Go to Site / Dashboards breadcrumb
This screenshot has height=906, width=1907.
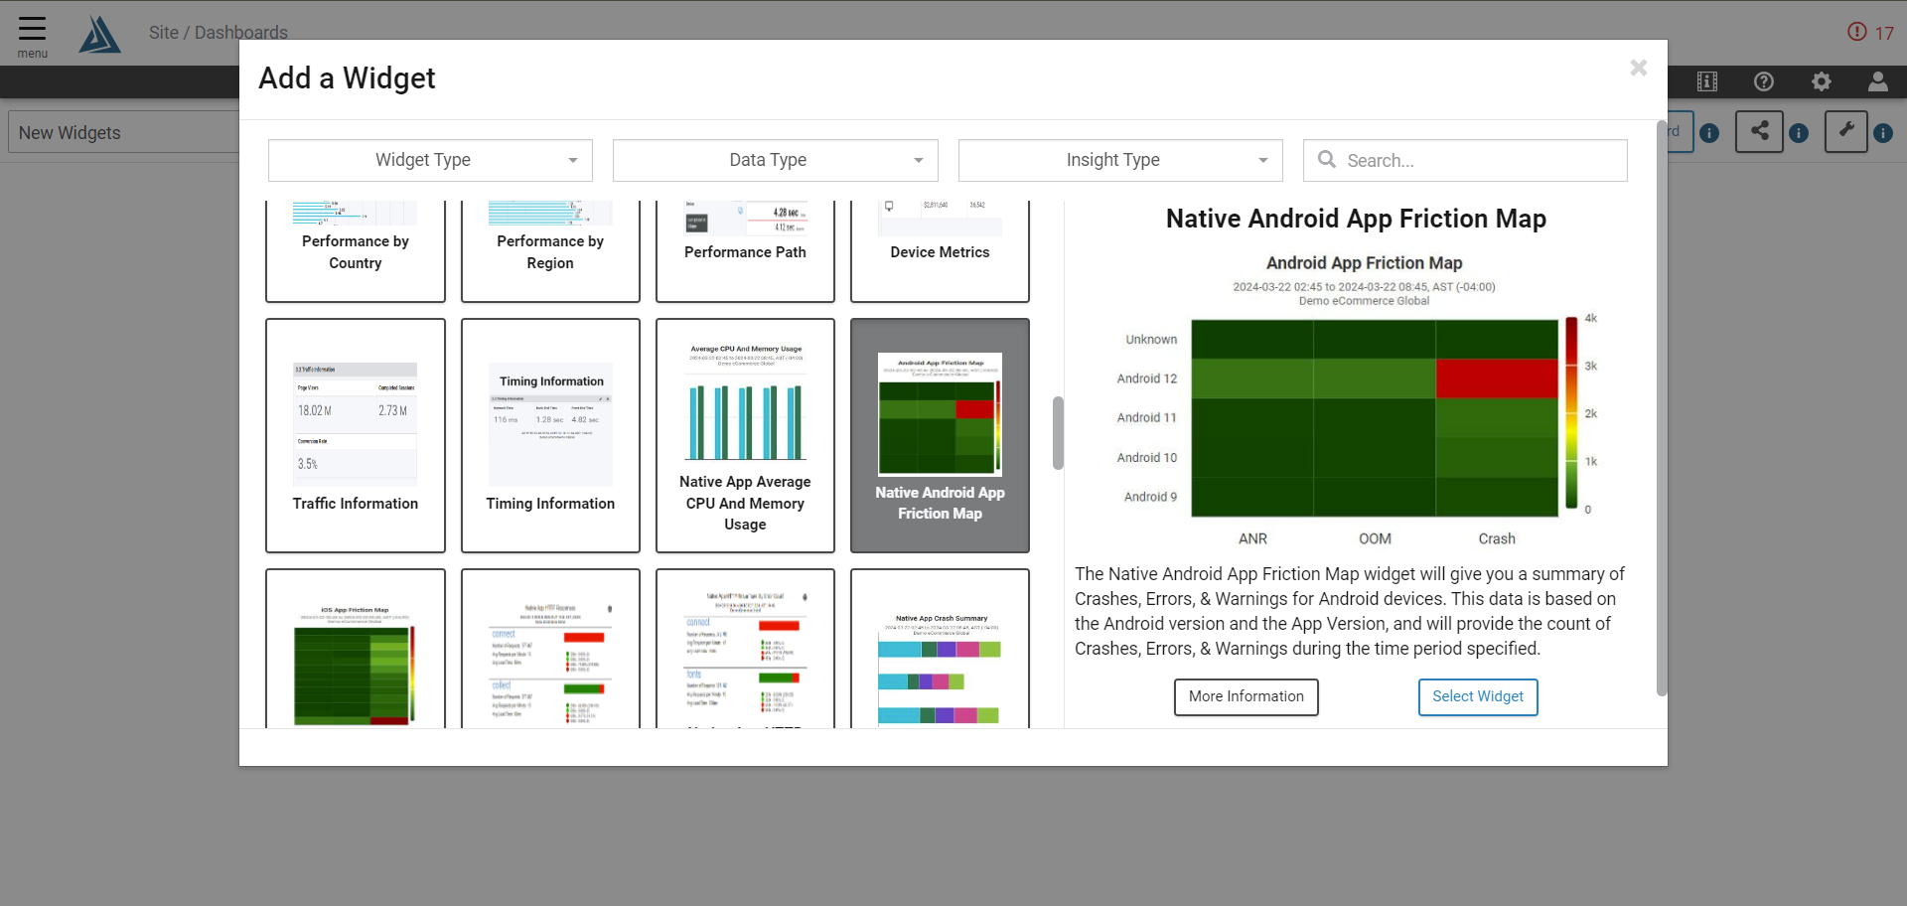point(219,32)
